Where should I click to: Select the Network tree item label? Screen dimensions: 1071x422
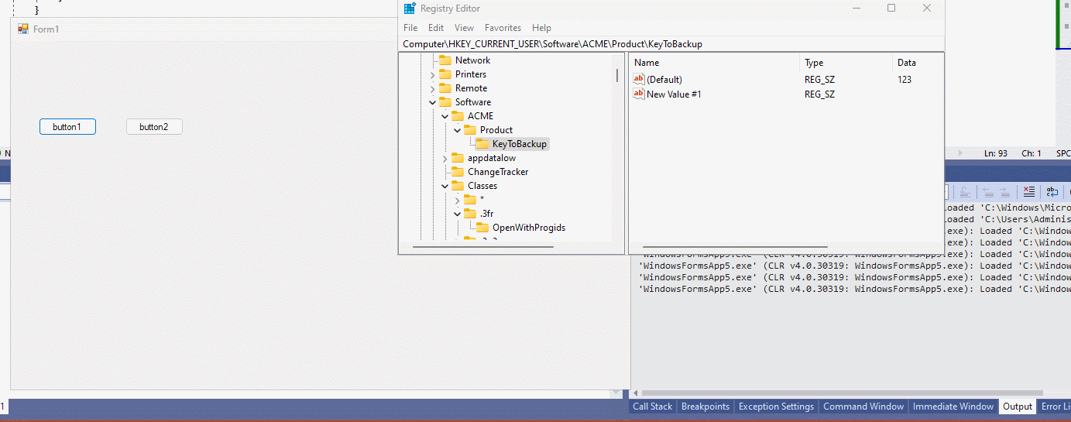[x=472, y=60]
